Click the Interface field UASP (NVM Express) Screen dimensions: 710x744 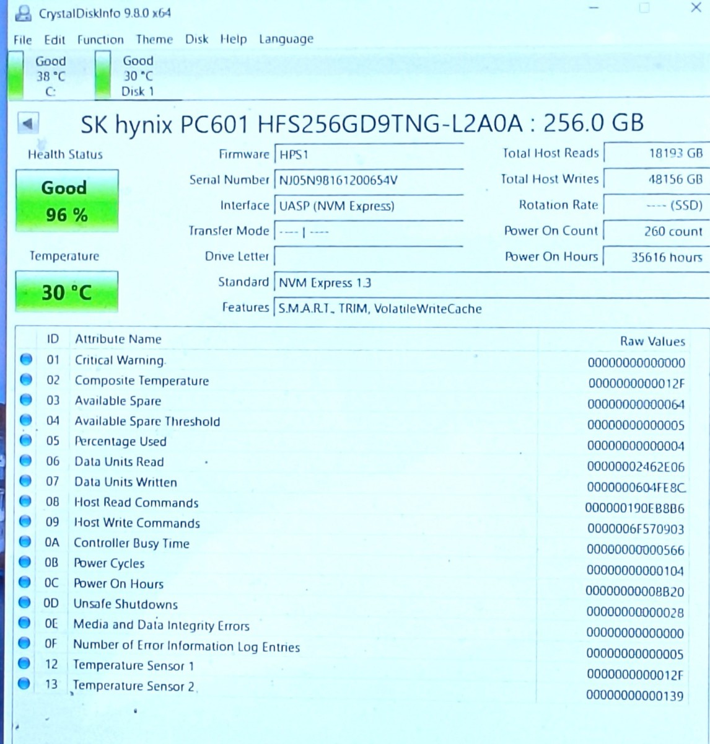tap(368, 206)
